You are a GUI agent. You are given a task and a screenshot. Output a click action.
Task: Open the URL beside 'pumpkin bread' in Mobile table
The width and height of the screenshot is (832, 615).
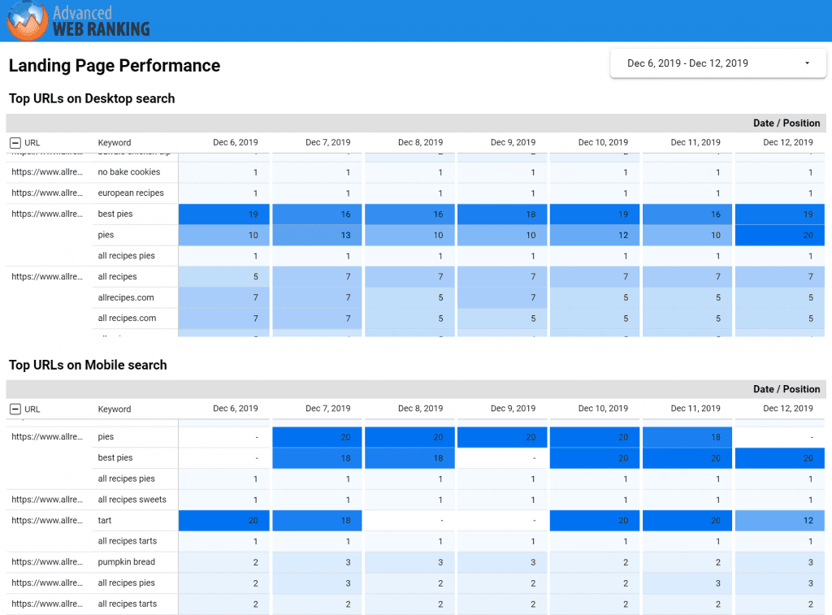pos(46,562)
